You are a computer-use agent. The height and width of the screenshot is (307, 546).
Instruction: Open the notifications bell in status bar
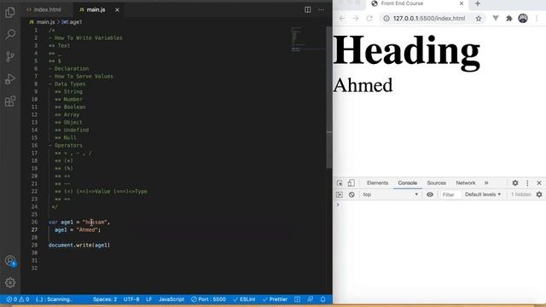click(322, 299)
